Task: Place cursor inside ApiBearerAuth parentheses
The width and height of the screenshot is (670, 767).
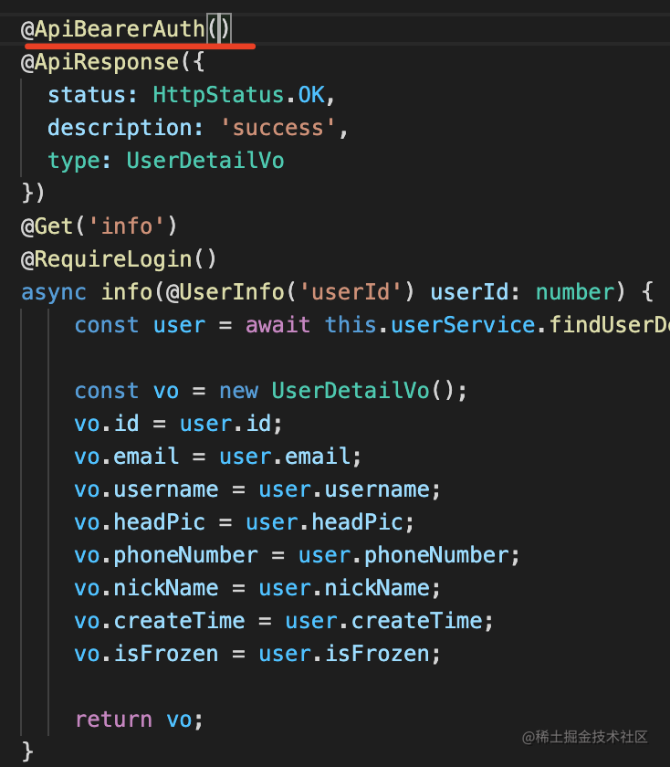Action: pyautogui.click(x=218, y=29)
